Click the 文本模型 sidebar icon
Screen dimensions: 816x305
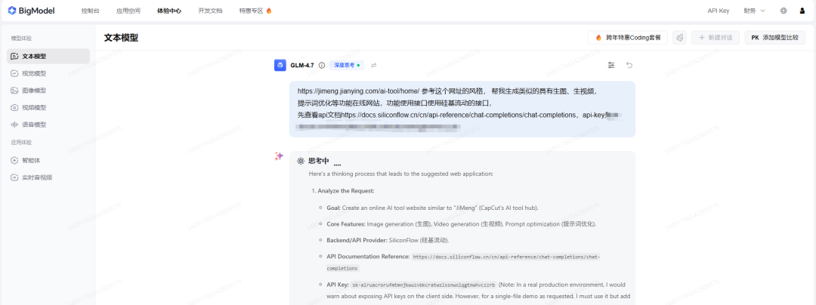tap(14, 56)
